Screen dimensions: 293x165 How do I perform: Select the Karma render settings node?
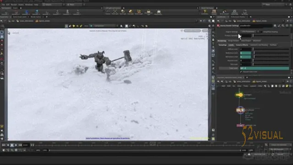240,110
